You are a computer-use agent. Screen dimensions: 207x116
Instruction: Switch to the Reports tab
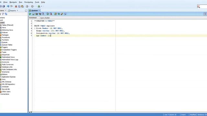[x=12, y=11]
